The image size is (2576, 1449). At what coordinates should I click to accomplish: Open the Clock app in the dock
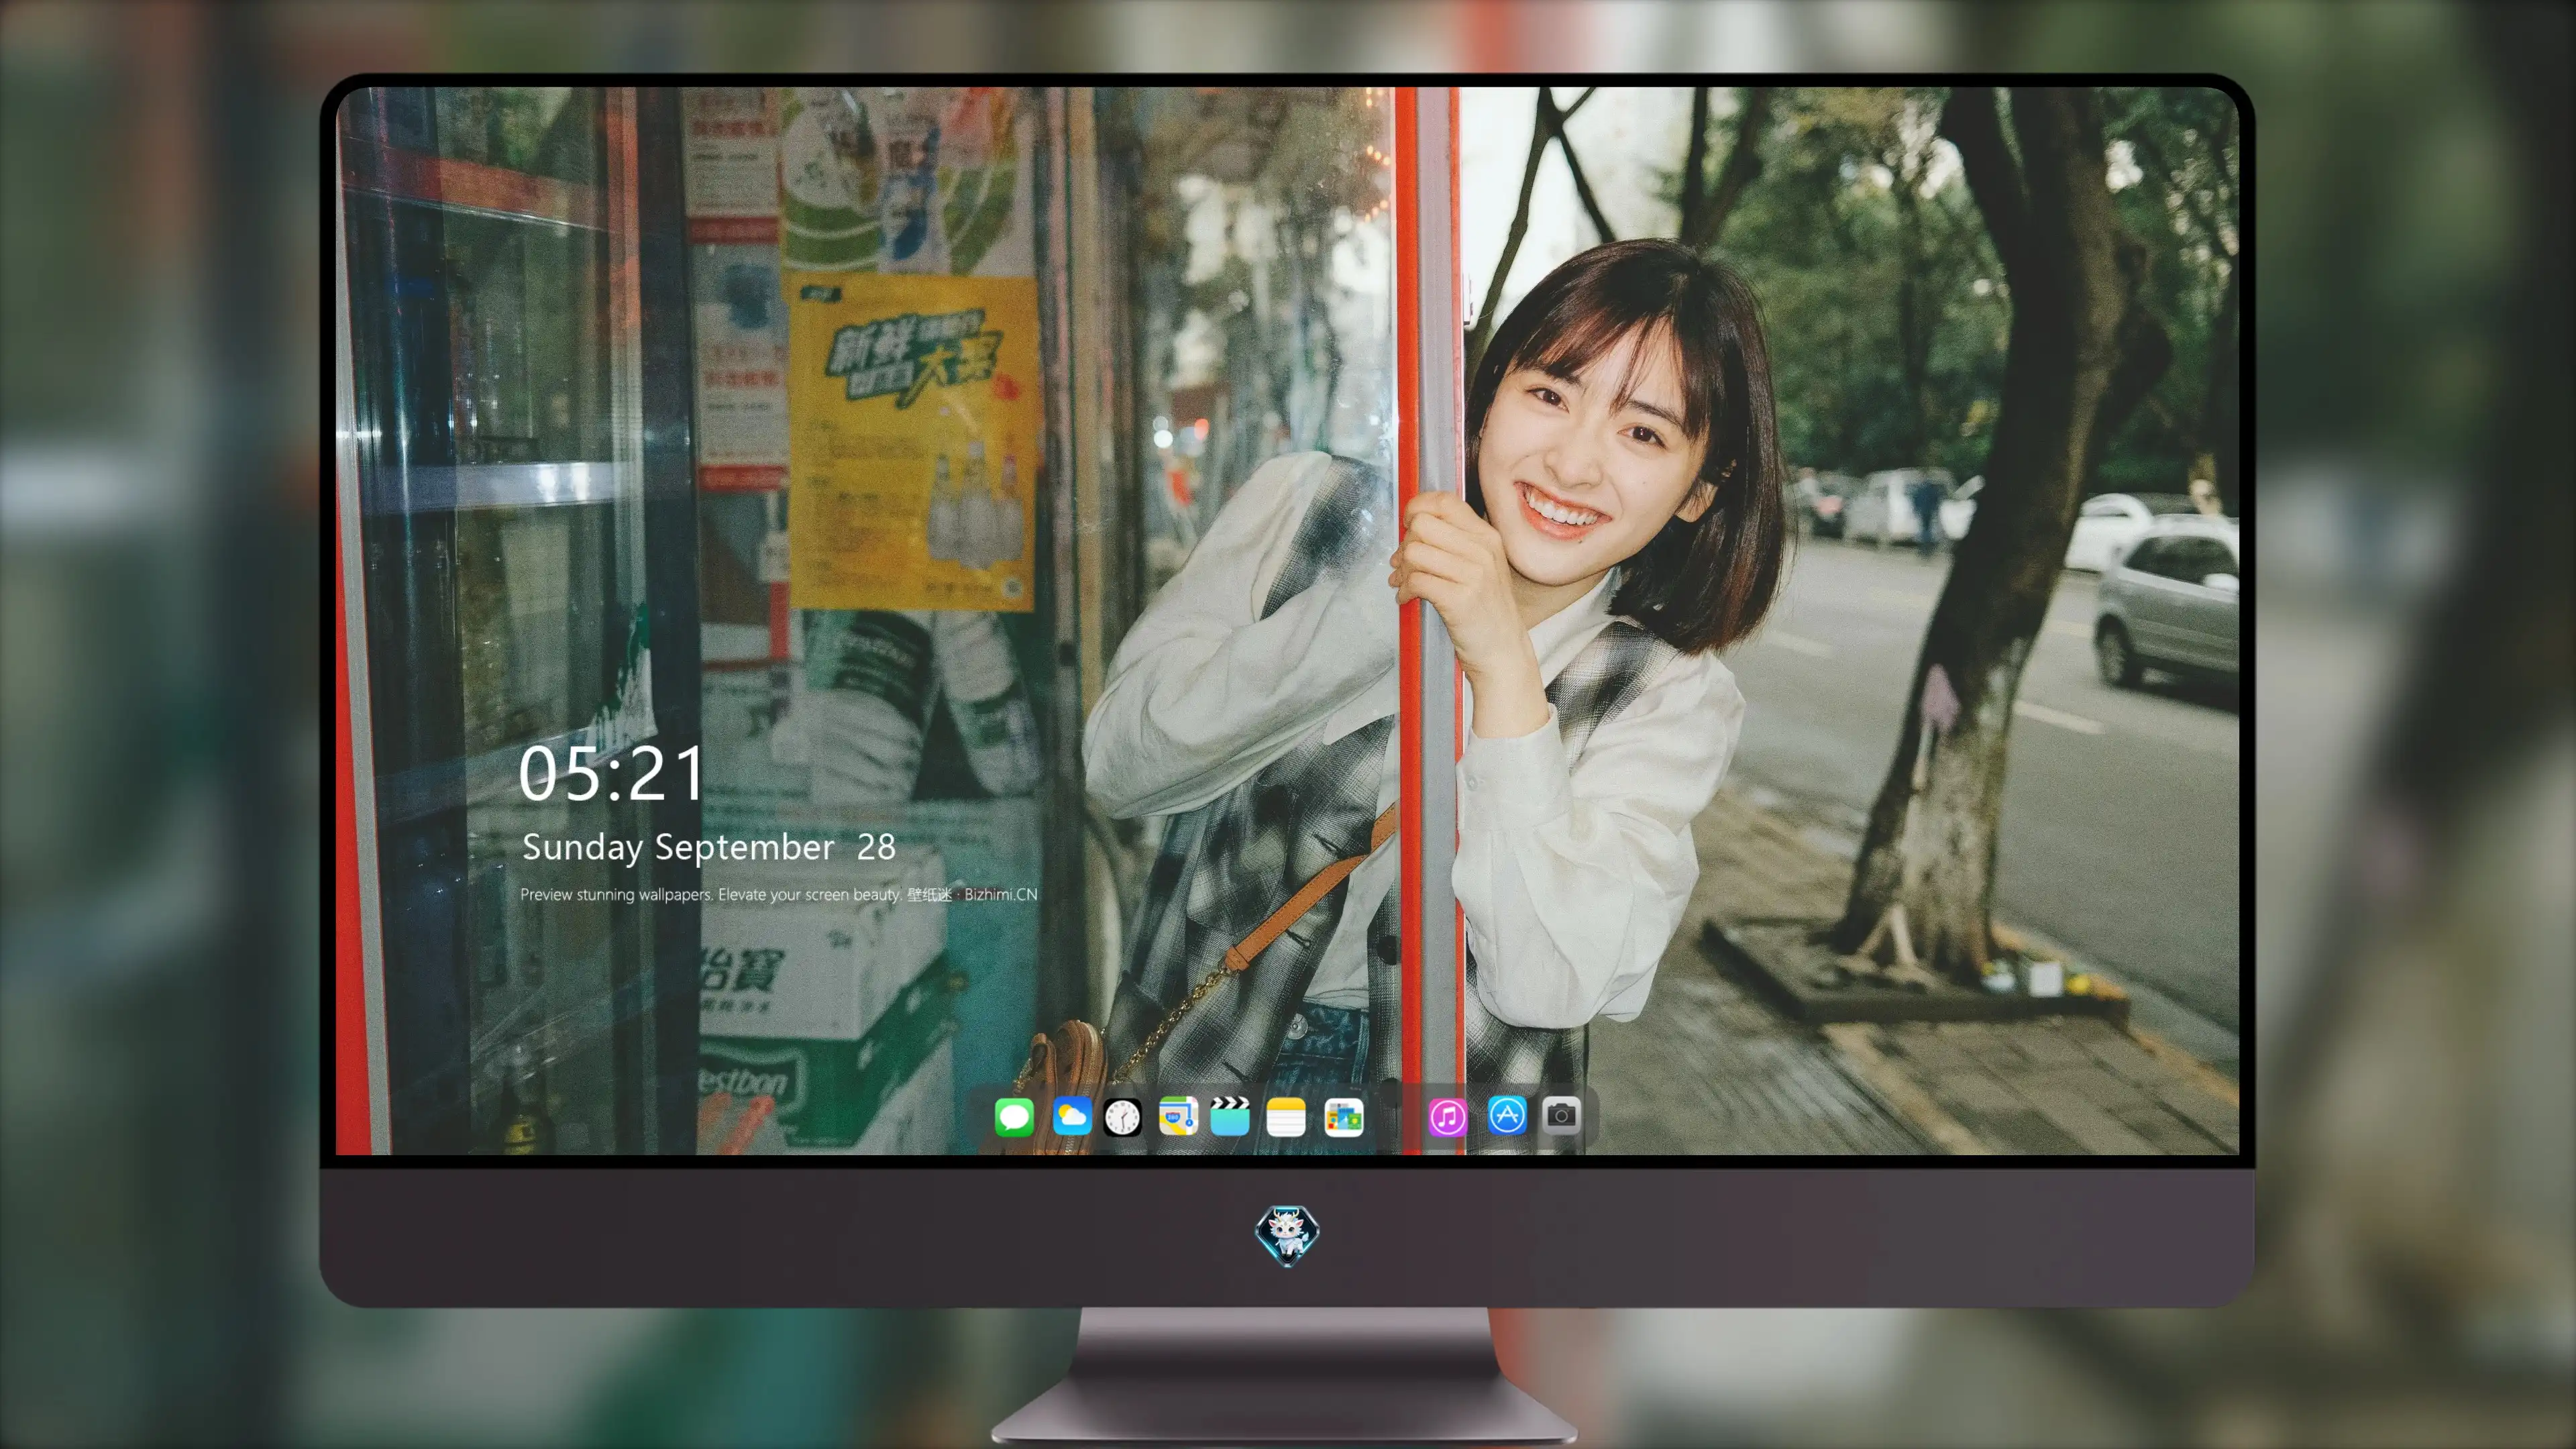click(x=1122, y=1116)
